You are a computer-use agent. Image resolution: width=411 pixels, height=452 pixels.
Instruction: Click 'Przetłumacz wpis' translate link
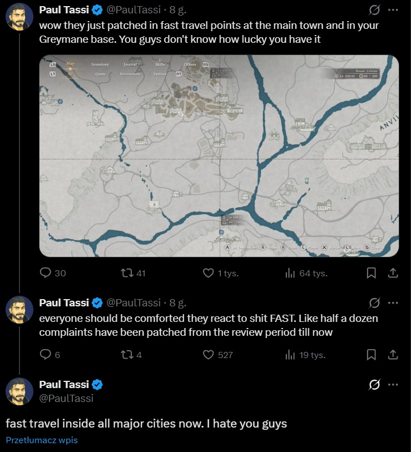coord(42,440)
